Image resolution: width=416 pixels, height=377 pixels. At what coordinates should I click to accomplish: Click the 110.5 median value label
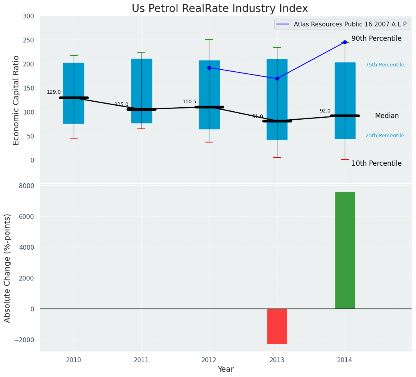click(189, 102)
